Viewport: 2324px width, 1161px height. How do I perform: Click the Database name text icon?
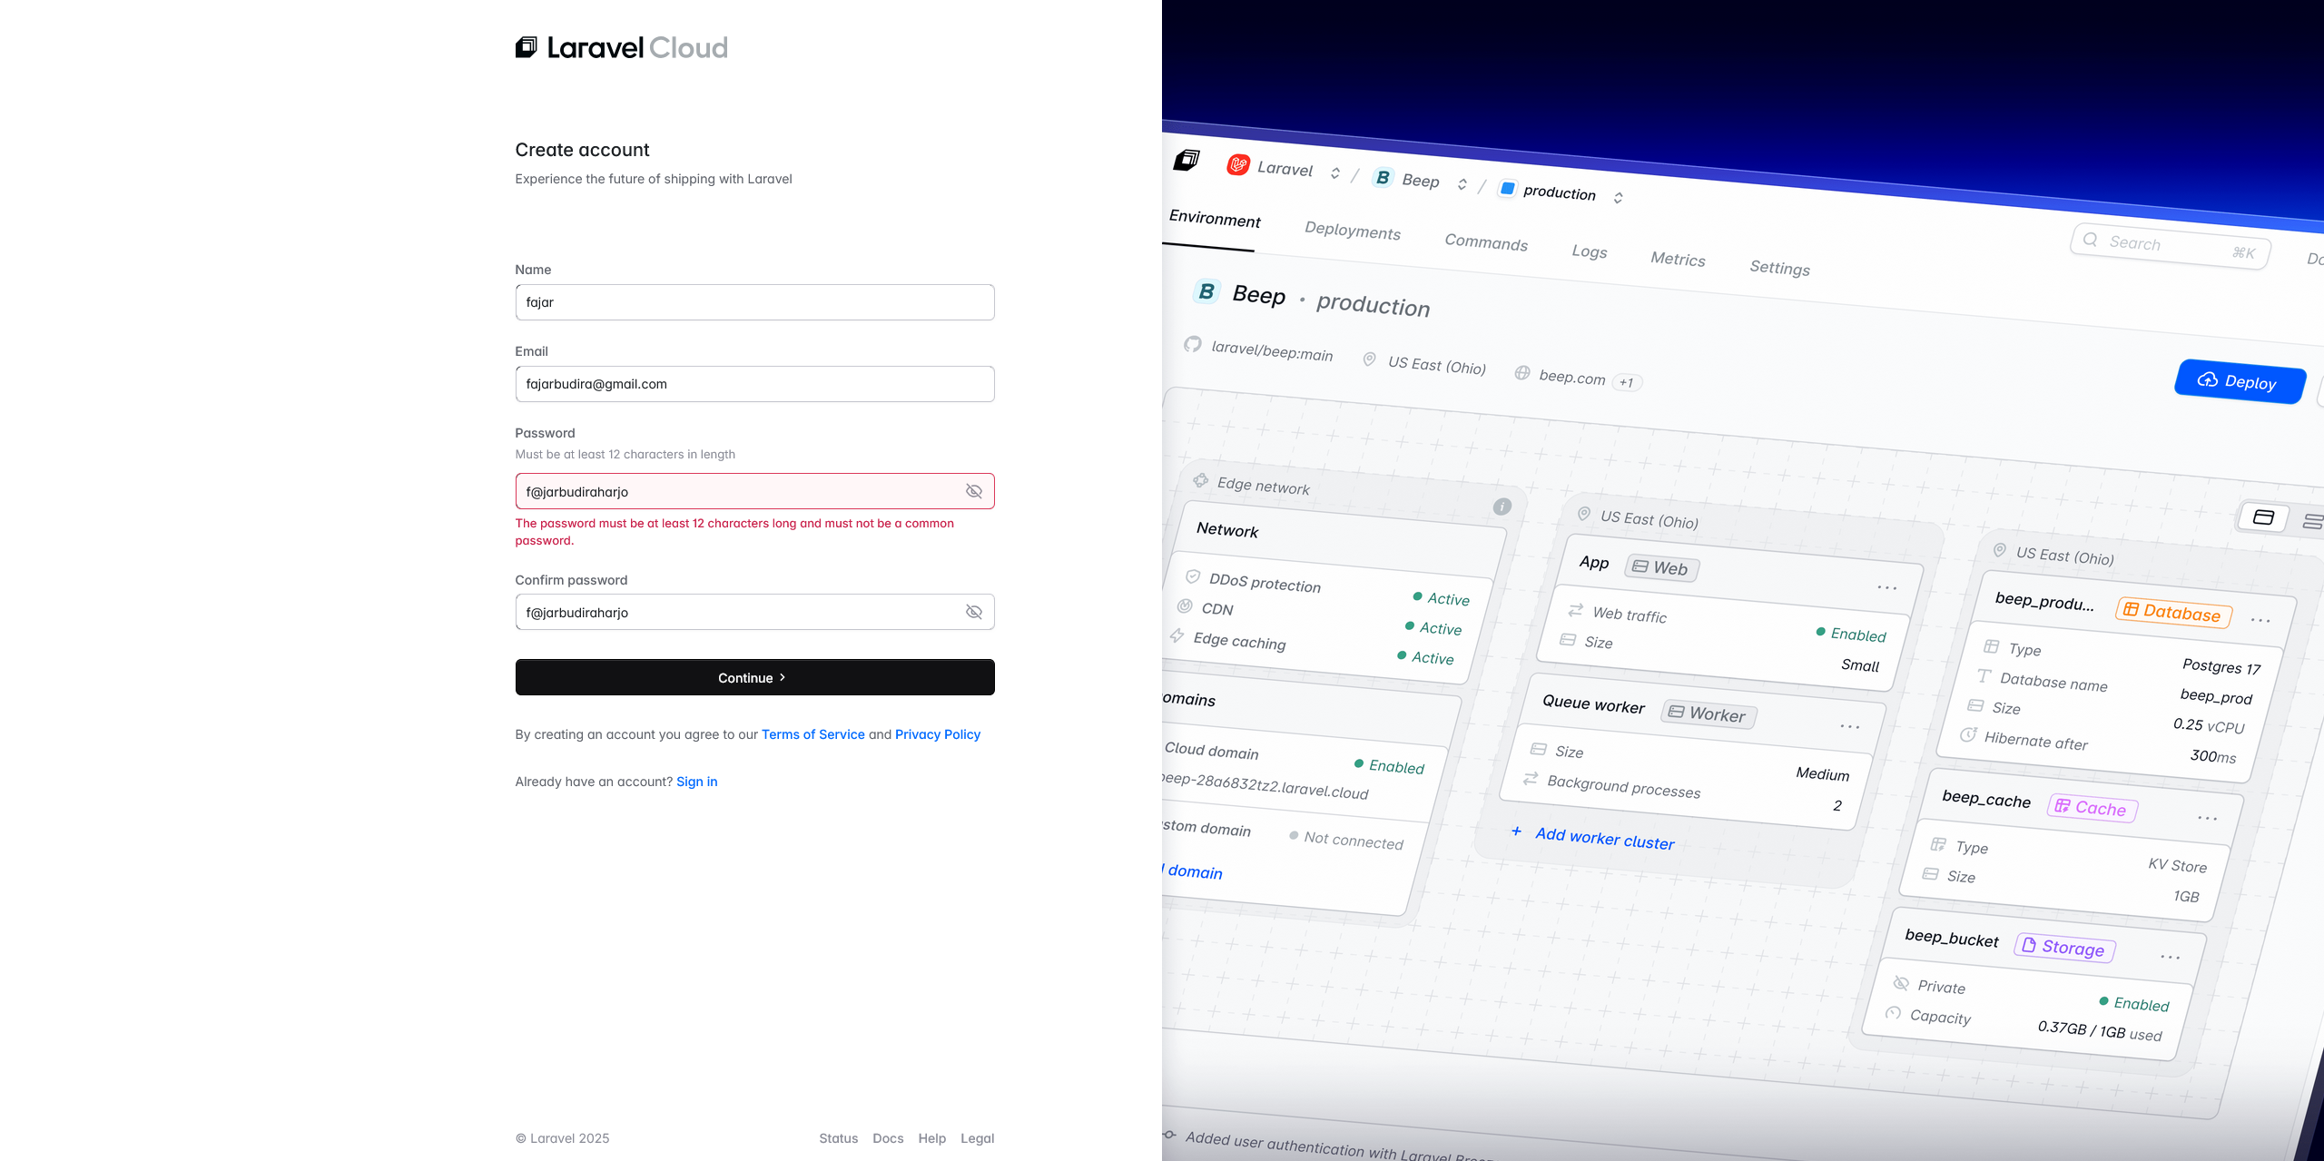point(1984,676)
